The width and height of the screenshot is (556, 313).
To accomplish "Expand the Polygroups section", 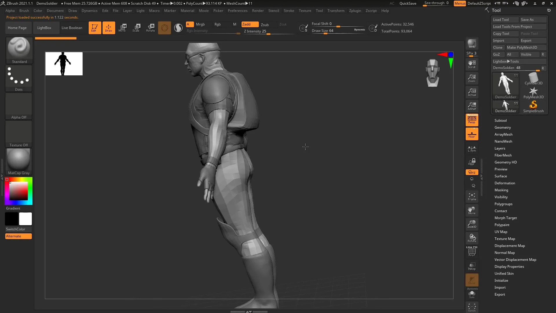I will 503,204.
